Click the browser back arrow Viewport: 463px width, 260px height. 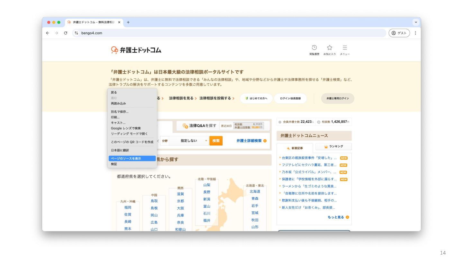pyautogui.click(x=48, y=33)
